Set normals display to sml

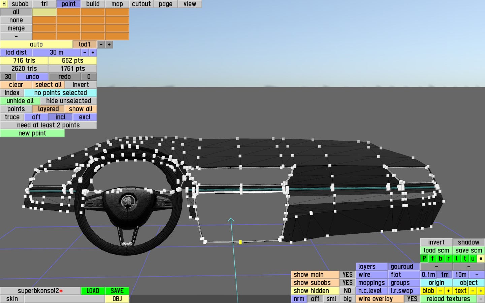331,299
